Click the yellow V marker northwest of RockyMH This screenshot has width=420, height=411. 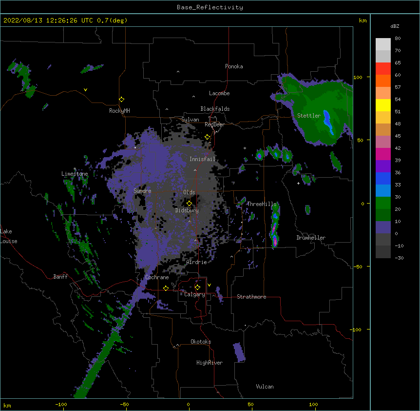pos(85,90)
